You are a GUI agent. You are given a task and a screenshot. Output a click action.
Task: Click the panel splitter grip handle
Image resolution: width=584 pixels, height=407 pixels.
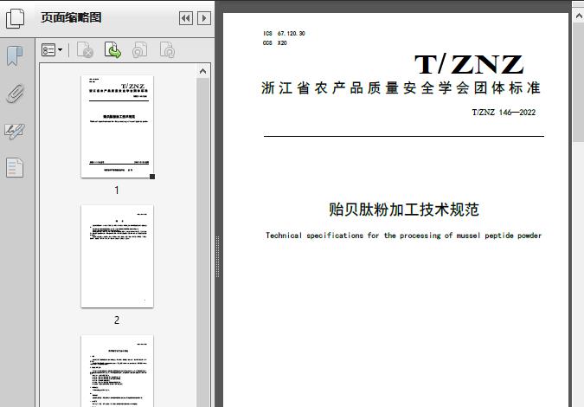(x=217, y=256)
